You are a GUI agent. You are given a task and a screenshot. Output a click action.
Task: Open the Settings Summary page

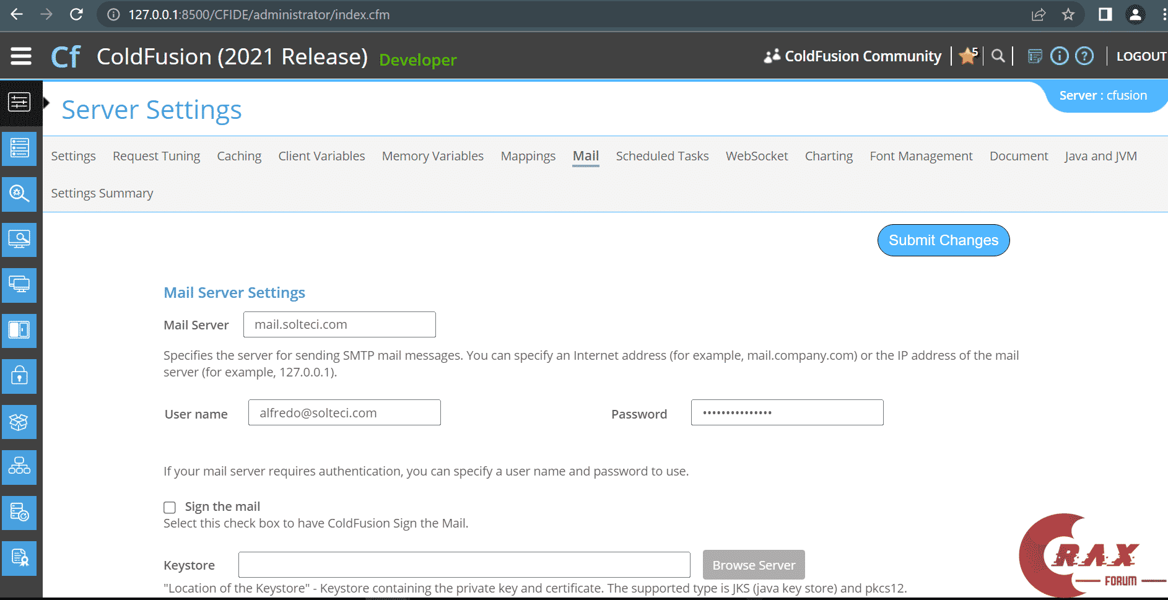coord(102,193)
